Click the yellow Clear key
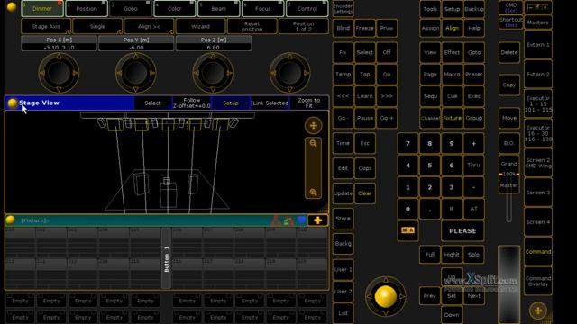 pyautogui.click(x=364, y=193)
